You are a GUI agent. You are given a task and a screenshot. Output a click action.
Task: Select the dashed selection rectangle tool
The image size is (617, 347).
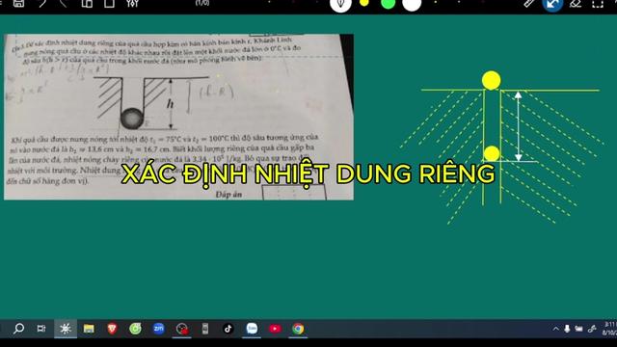[x=598, y=4]
